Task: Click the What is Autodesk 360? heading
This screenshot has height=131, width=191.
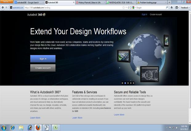Action: point(46,92)
